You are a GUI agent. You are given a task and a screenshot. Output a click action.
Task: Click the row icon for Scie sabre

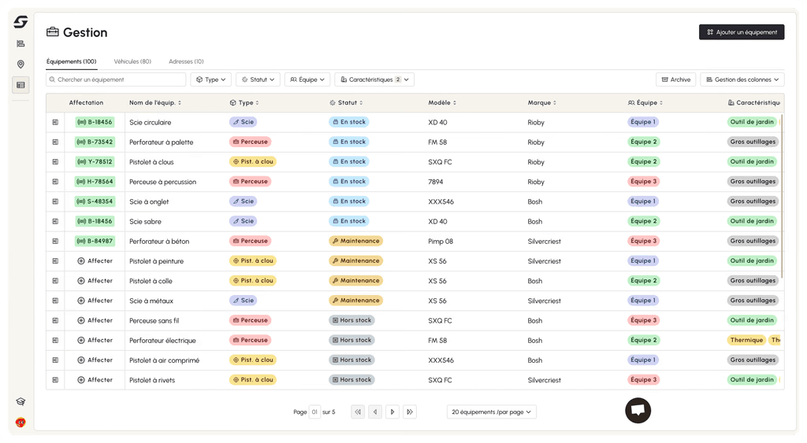55,221
